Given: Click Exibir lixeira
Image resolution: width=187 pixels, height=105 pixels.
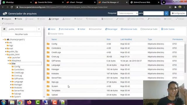Looking at the screenshot, I should [168, 29].
